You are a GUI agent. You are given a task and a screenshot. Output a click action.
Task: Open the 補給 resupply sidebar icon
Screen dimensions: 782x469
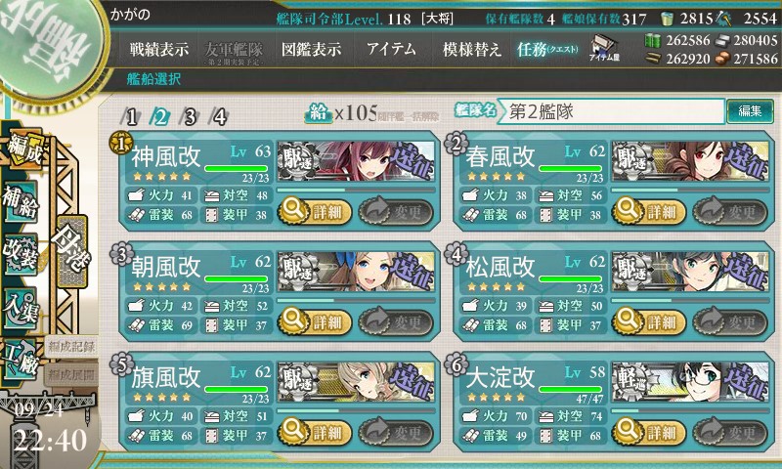pyautogui.click(x=21, y=202)
